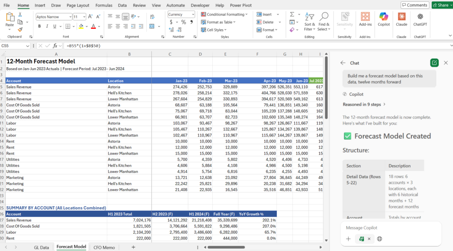This screenshot has height=251, width=453.
Task: Click the horizontal scrollbar thumb
Action: [x=226, y=247]
